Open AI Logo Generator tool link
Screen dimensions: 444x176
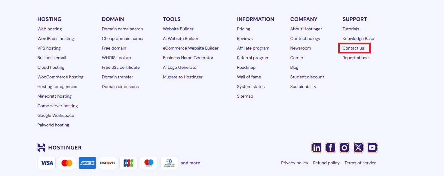pos(180,67)
